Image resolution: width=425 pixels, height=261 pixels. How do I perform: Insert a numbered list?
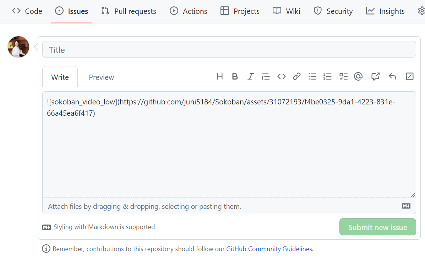tap(327, 77)
